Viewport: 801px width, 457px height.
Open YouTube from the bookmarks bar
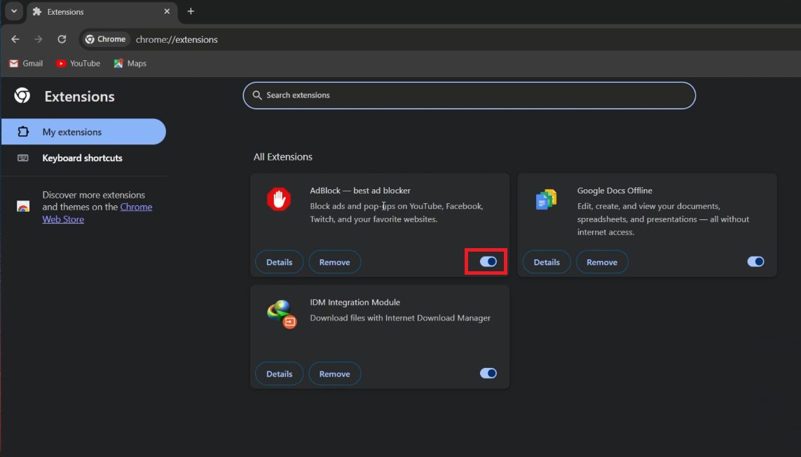[x=78, y=63]
